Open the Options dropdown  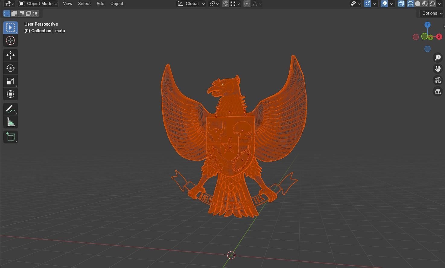point(432,13)
